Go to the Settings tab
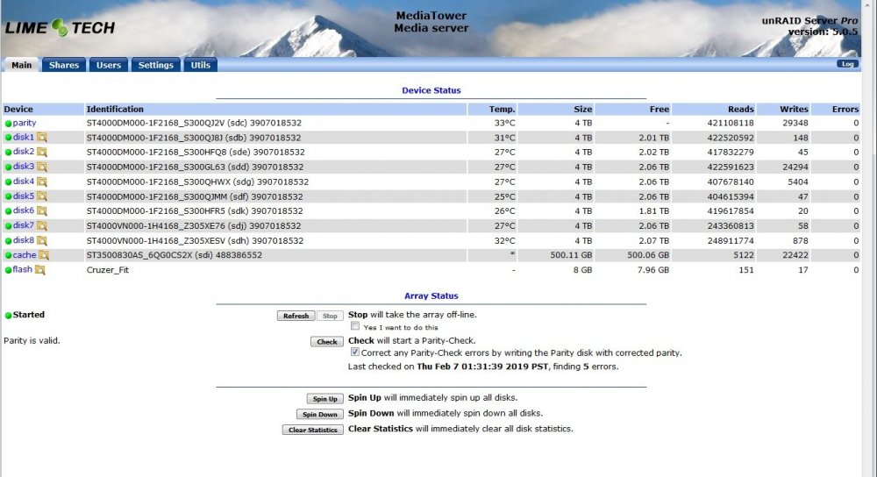The width and height of the screenshot is (877, 477). 155,65
